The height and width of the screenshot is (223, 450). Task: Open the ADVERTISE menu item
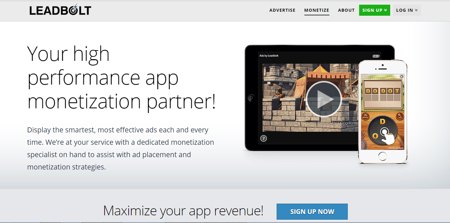point(282,10)
